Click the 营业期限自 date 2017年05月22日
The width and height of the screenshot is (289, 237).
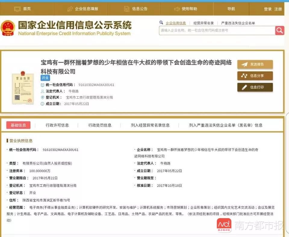[x=45, y=178]
